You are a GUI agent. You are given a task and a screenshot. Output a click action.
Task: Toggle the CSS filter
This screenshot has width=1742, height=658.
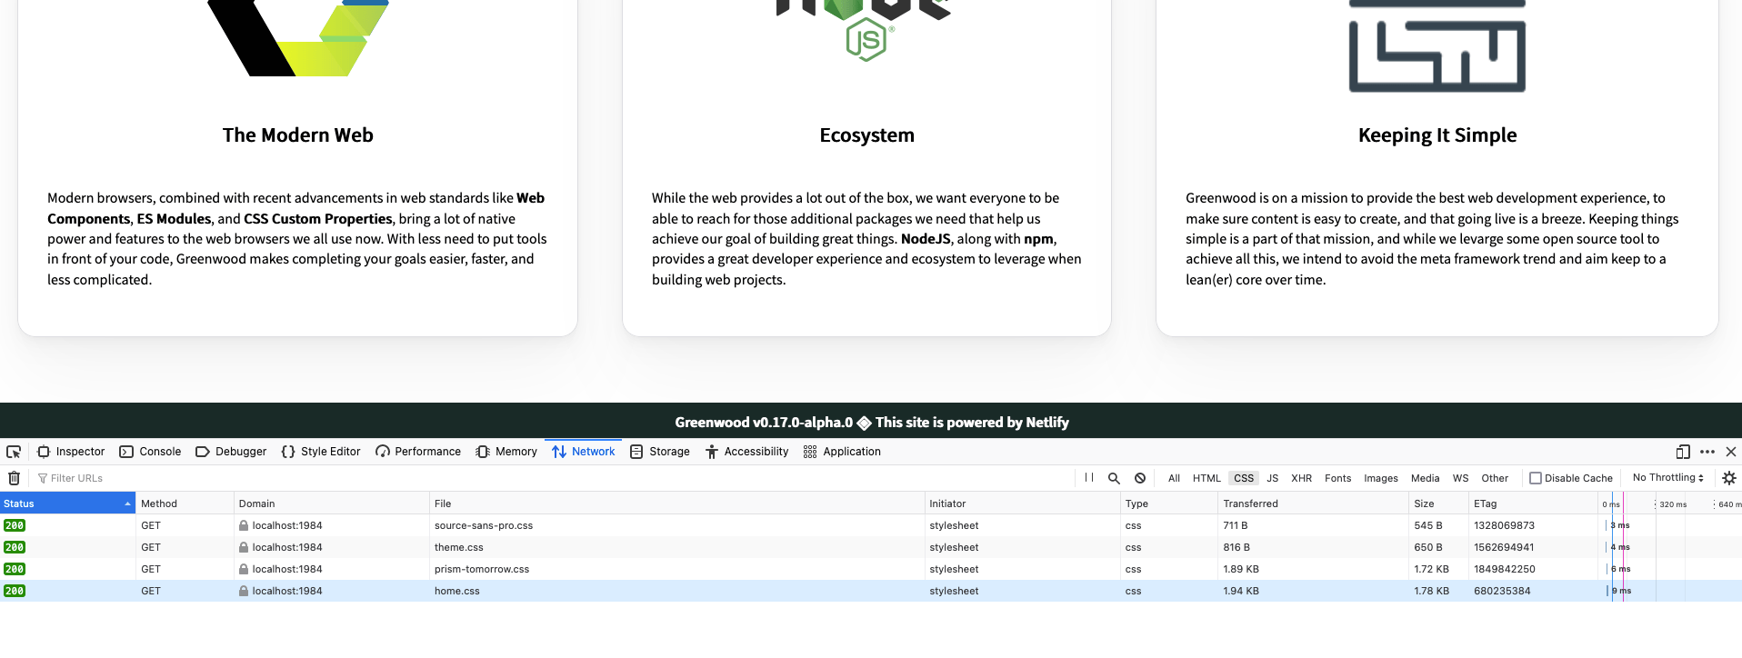pyautogui.click(x=1243, y=478)
